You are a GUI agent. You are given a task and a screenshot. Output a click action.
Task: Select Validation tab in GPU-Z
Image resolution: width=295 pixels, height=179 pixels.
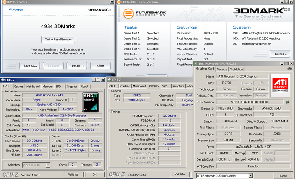[236, 69]
